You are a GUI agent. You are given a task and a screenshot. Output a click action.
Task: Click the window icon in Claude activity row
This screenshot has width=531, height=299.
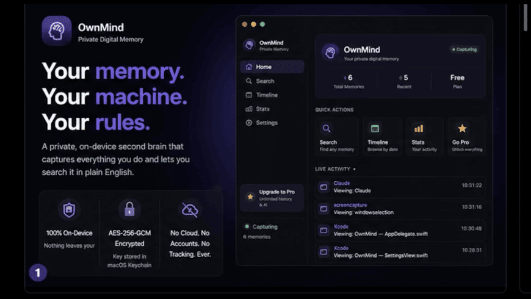pyautogui.click(x=323, y=187)
